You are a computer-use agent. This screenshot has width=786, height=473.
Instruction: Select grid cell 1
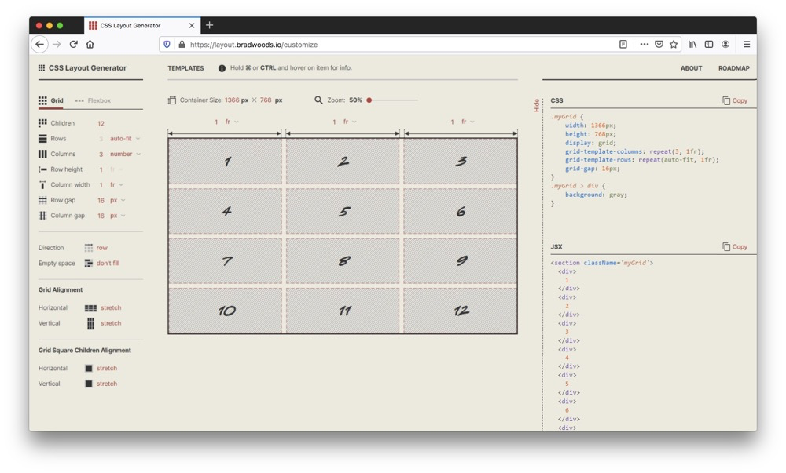pyautogui.click(x=225, y=162)
